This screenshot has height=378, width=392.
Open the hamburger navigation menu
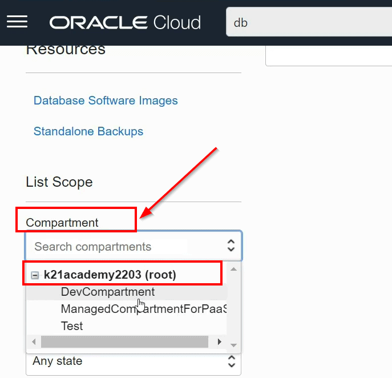click(17, 22)
